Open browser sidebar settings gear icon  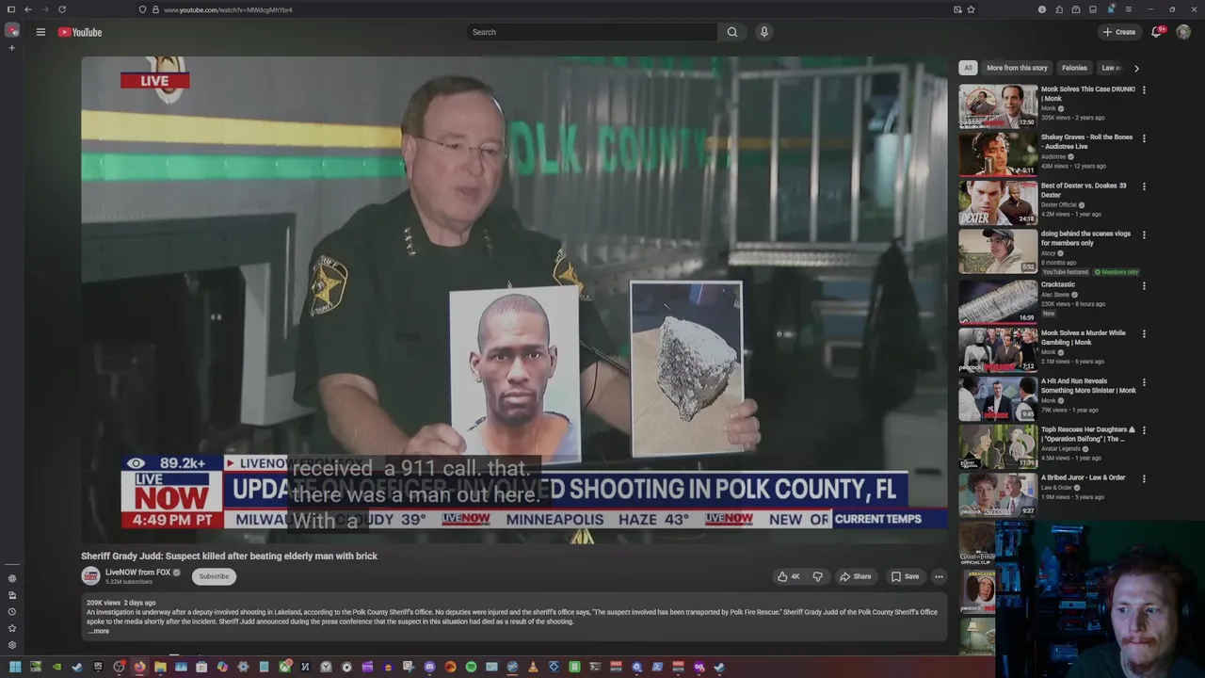pyautogui.click(x=12, y=645)
